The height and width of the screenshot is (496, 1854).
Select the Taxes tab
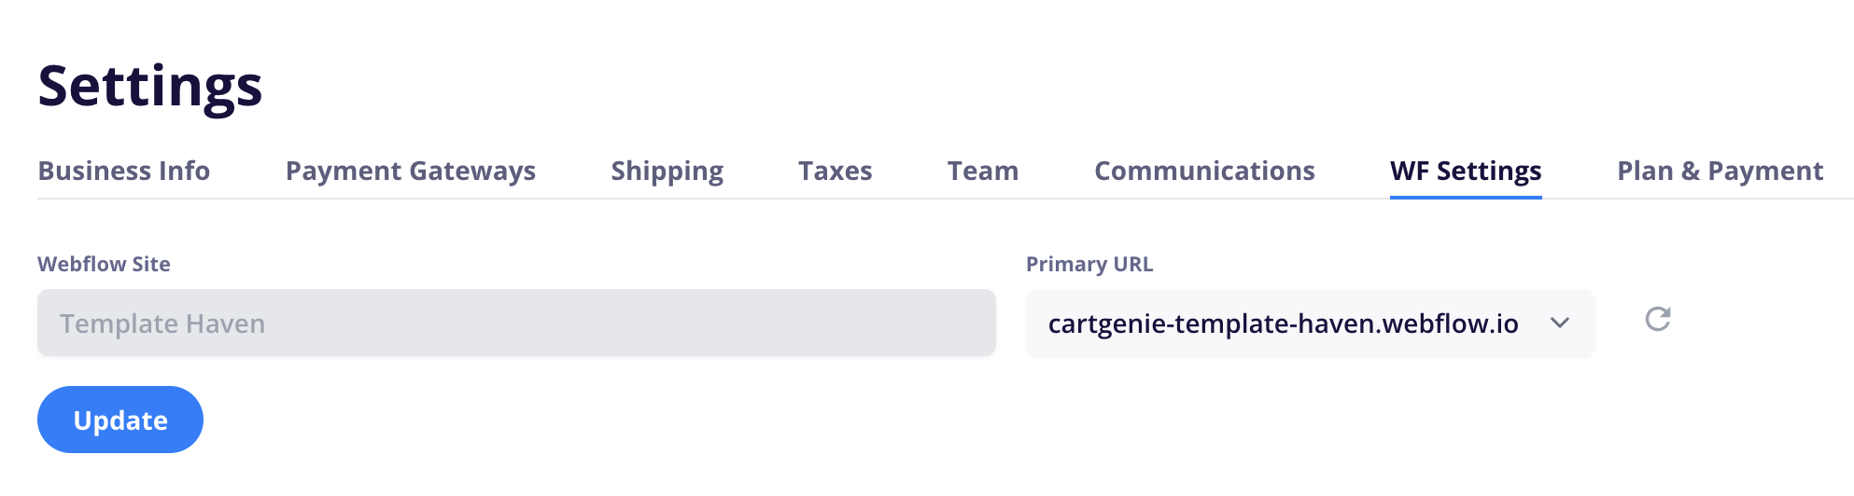pyautogui.click(x=836, y=171)
